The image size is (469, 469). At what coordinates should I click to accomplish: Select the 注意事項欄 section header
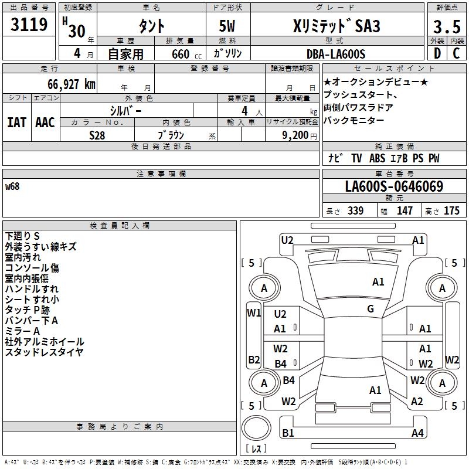(161, 174)
